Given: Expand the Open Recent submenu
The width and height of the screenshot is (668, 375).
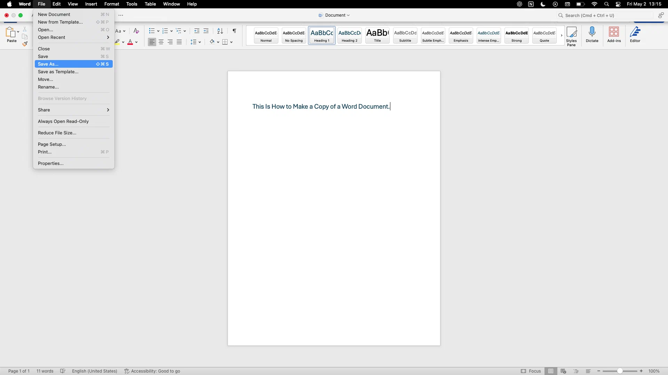Looking at the screenshot, I should pyautogui.click(x=74, y=37).
